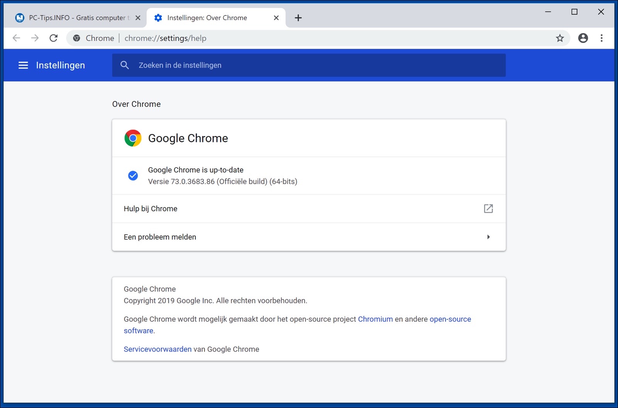The width and height of the screenshot is (618, 408).
Task: Open the Servicevoorwaarden link
Action: (157, 349)
